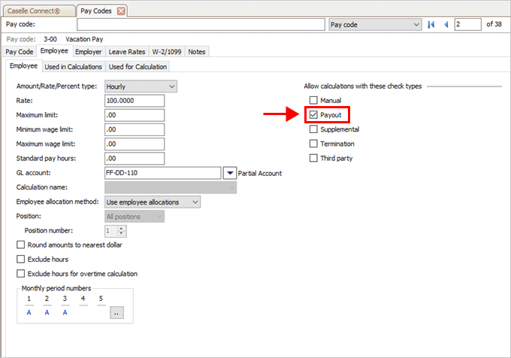This screenshot has width=511, height=358.
Task: Switch to the Leave Rates tab
Action: coord(127,52)
